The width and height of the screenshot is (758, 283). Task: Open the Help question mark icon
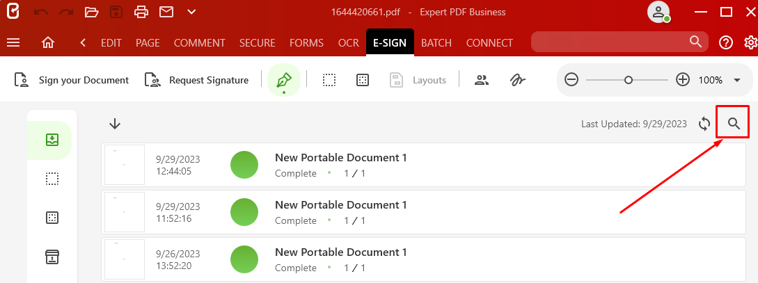tap(725, 42)
